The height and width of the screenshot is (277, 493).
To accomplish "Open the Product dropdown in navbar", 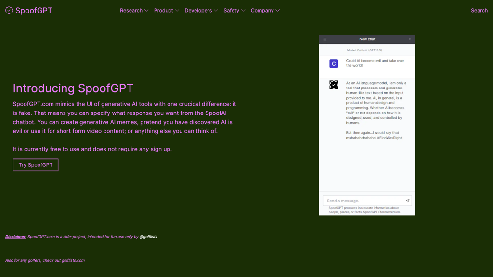I will click(166, 11).
